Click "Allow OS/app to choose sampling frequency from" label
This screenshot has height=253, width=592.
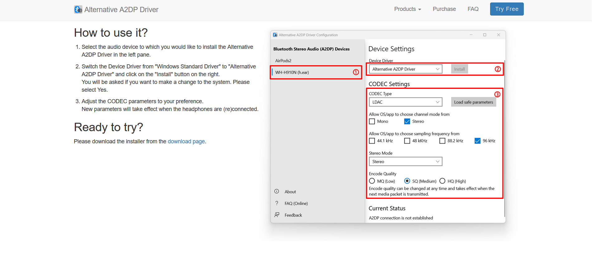tap(414, 134)
